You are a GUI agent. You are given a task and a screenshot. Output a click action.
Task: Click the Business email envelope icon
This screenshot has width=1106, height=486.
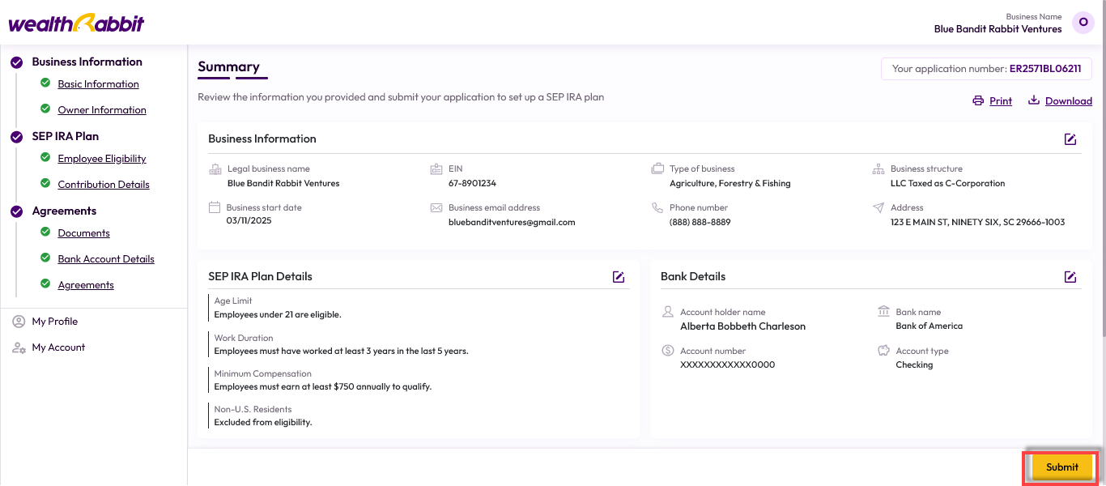[x=436, y=208]
